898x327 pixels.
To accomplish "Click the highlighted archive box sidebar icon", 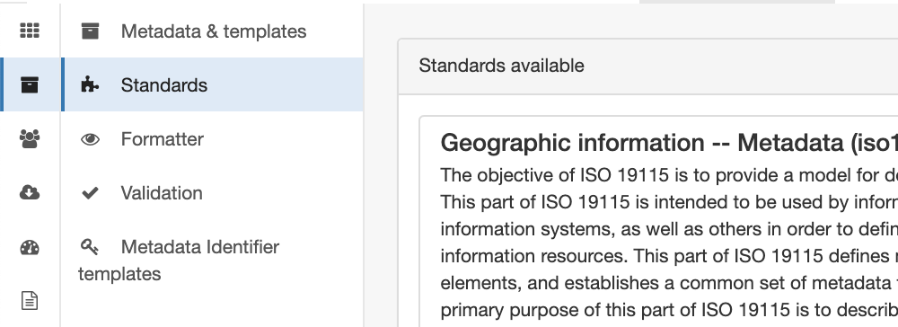I will (30, 84).
